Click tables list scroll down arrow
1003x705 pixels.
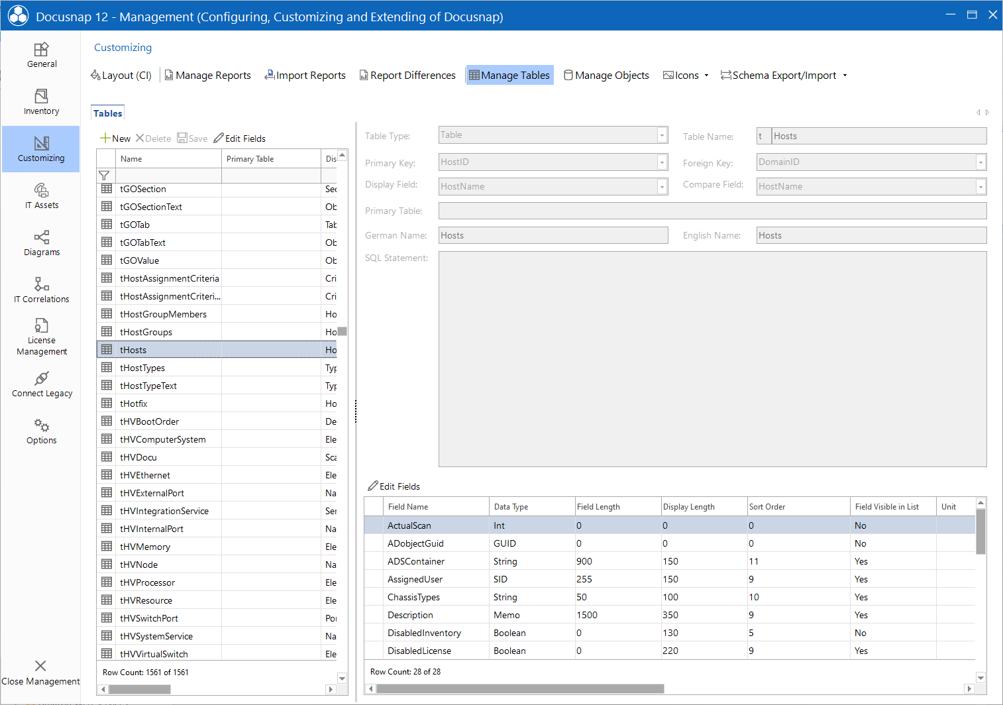click(x=343, y=678)
